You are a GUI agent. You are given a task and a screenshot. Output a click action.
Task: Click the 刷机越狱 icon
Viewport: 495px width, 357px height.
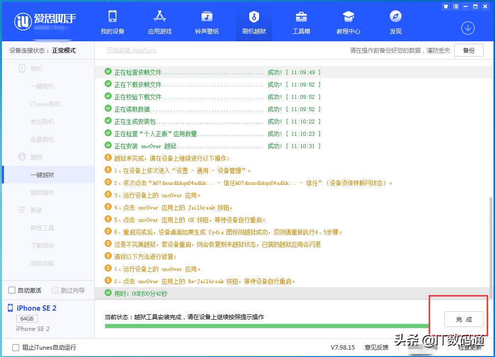(x=254, y=22)
